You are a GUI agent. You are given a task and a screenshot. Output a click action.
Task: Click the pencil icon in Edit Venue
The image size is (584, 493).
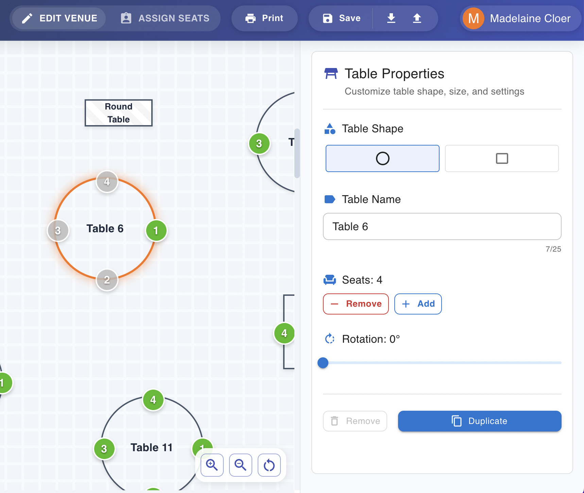(x=27, y=18)
